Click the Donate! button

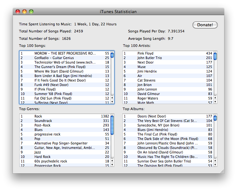(205, 25)
